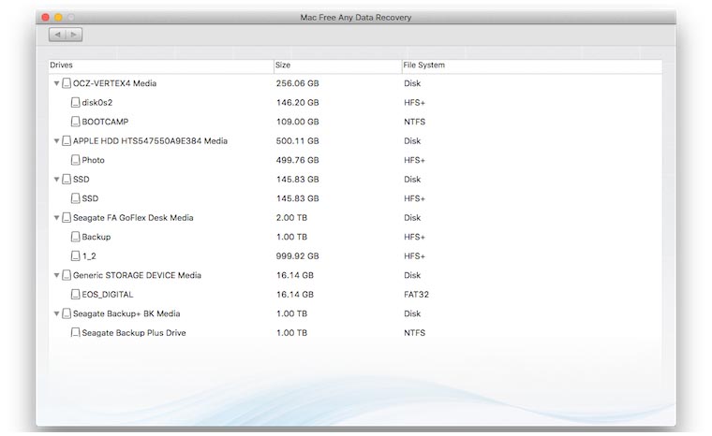Select the Seagate Backup+ BK Media label
The height and width of the screenshot is (436, 712).
[x=126, y=313]
